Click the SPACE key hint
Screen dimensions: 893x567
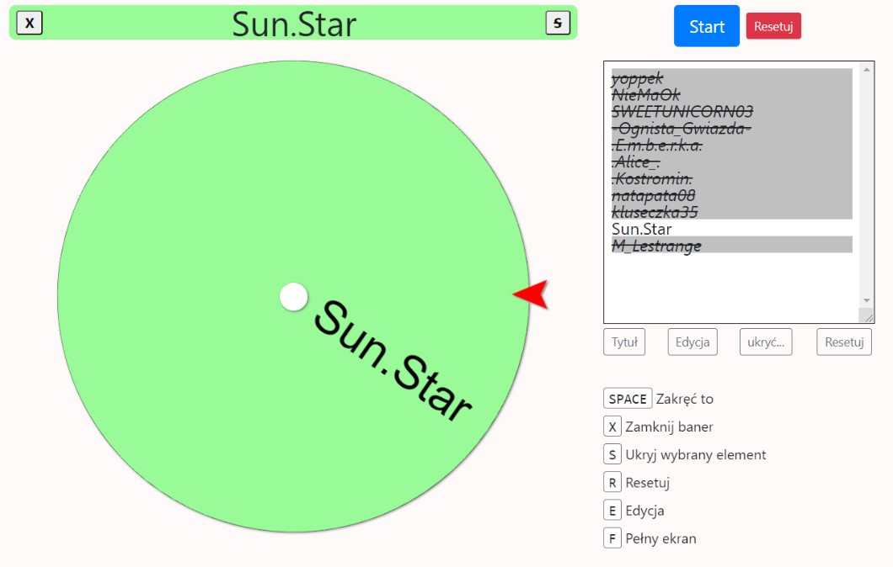pyautogui.click(x=628, y=399)
